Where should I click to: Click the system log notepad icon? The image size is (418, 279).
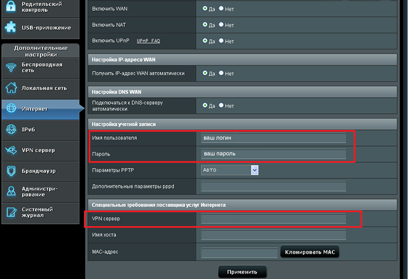pos(11,212)
